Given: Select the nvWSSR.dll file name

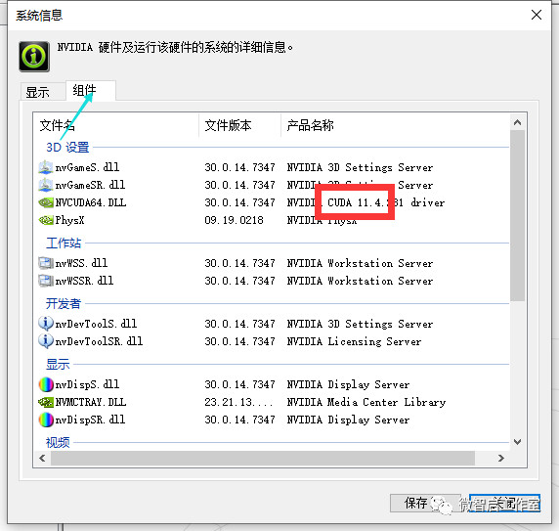Looking at the screenshot, I should coord(84,281).
